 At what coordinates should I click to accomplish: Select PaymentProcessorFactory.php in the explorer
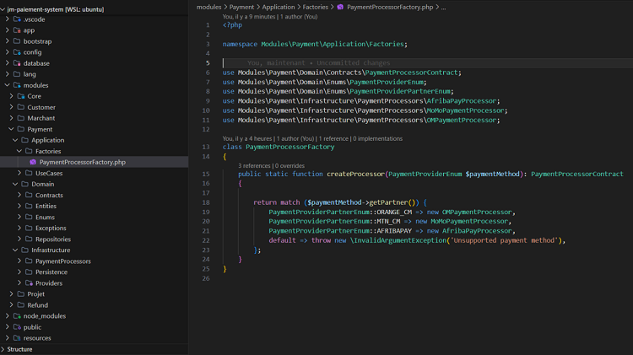coord(94,162)
